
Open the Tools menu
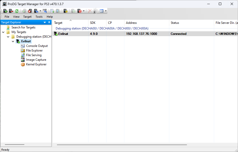coord(39,17)
